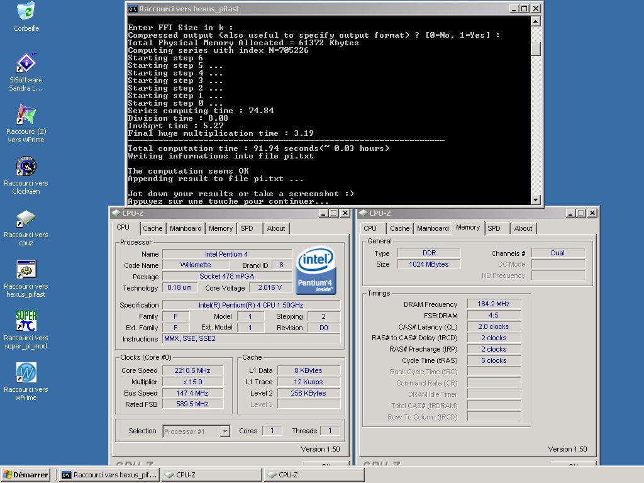
Task: Close the left CPU-Z window
Action: (345, 213)
